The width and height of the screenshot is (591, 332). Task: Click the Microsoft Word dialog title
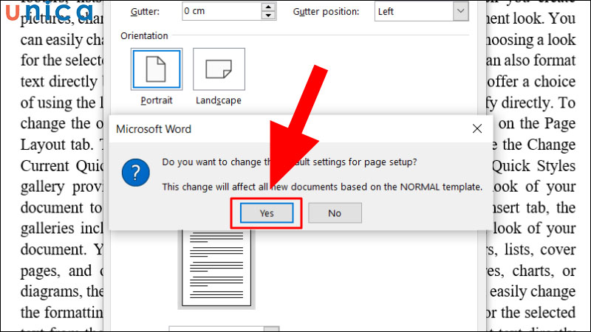[x=154, y=129]
